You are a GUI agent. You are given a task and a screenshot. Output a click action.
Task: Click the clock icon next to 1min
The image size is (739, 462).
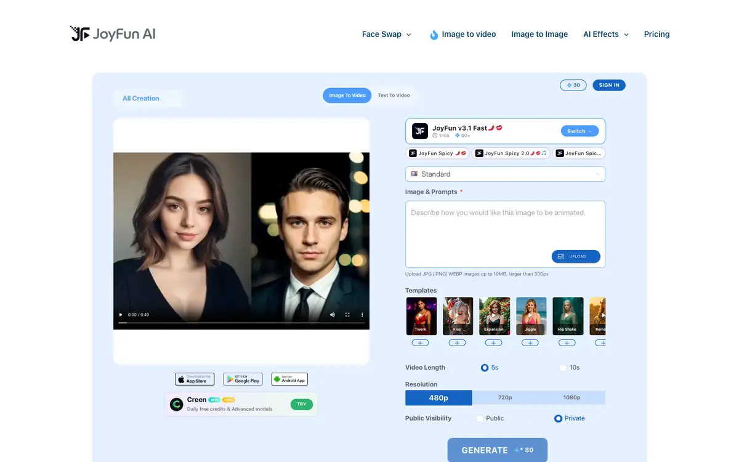[435, 136]
